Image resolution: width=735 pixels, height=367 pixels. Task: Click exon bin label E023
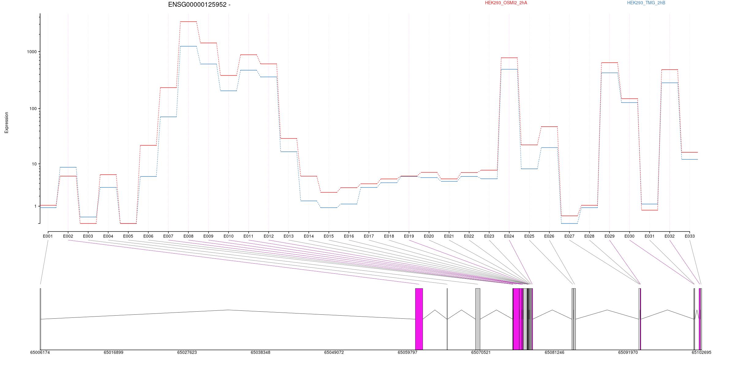coord(489,236)
